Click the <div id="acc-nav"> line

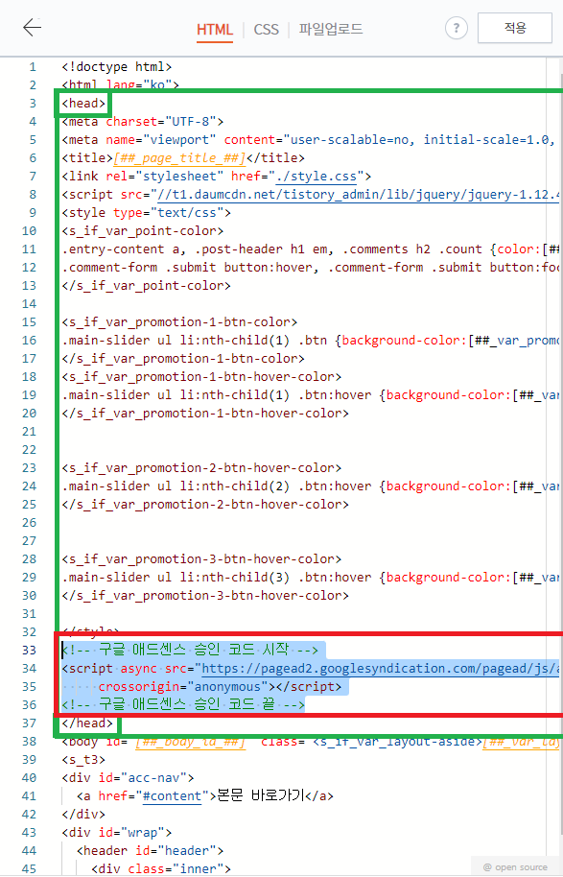[x=128, y=778]
